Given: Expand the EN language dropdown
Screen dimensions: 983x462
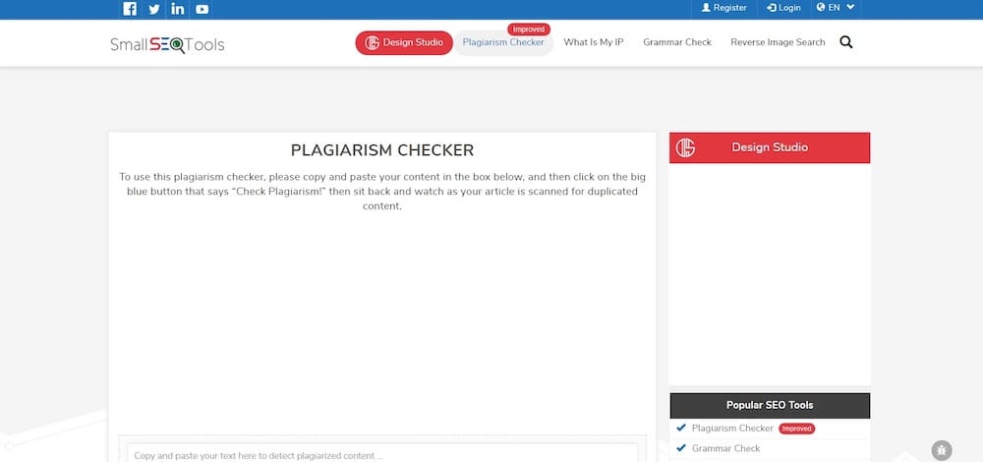Looking at the screenshot, I should point(835,8).
